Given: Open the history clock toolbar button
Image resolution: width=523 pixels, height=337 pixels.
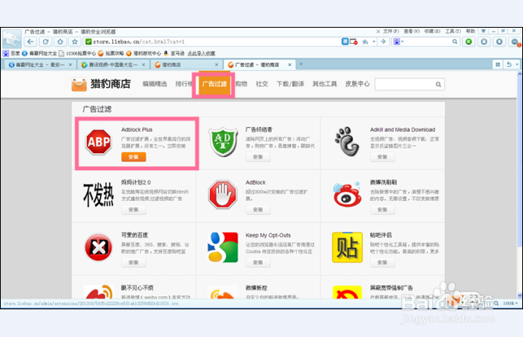Looking at the screenshot, I should [484, 42].
